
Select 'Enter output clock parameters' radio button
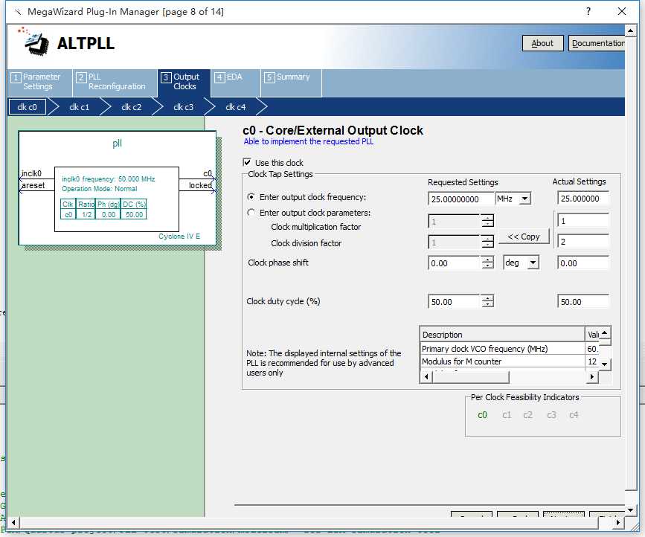pyautogui.click(x=251, y=213)
